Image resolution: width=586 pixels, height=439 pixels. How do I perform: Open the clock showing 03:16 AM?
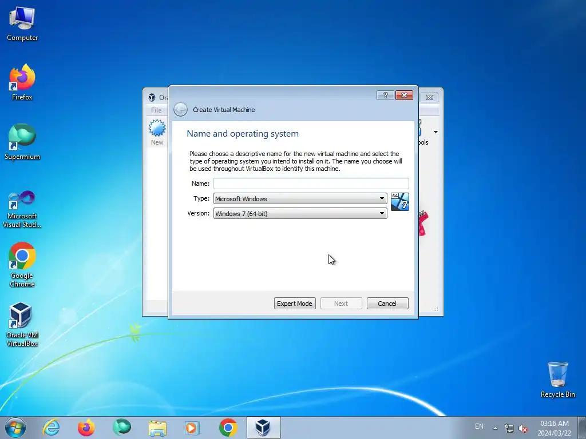pos(554,428)
